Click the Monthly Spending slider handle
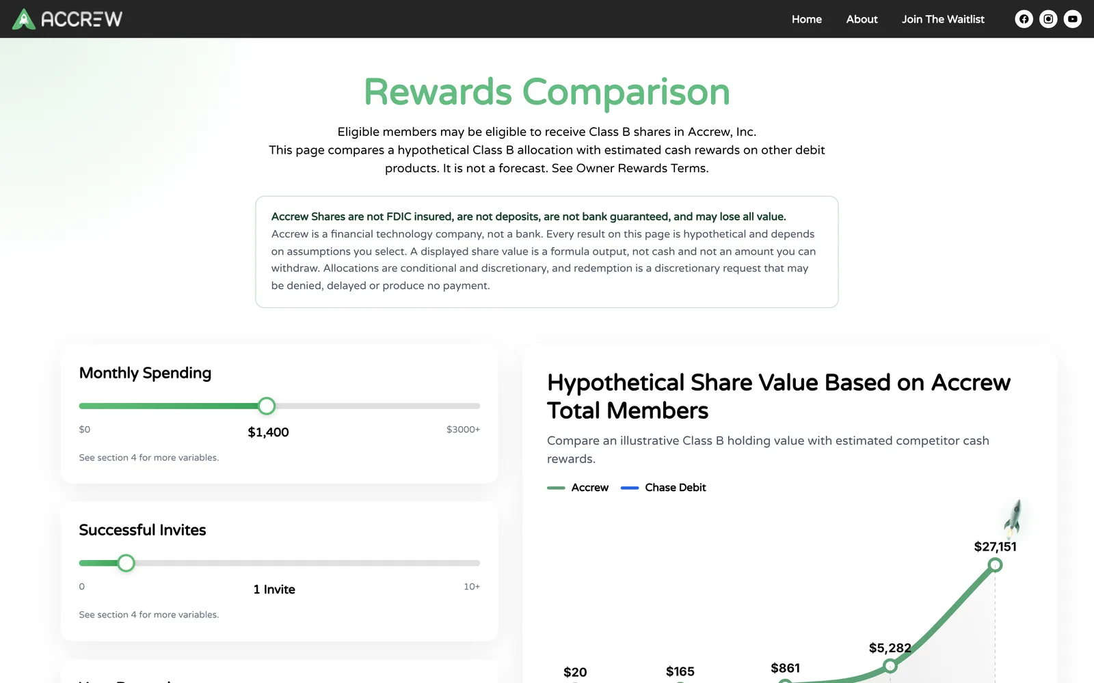Image resolution: width=1094 pixels, height=683 pixels. (x=267, y=406)
